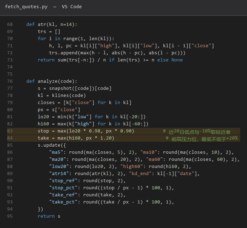Click the closing '})' on line 94
Image resolution: width=247 pixels, height=228 pixels.
[40, 209]
